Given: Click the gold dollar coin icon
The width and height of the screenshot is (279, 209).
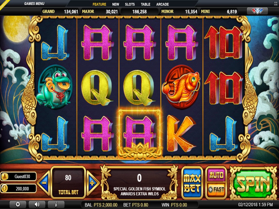Looking at the screenshot, I should pos(4,188).
